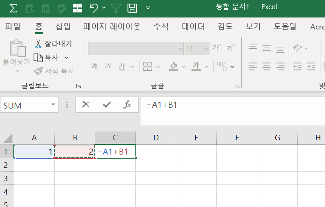Open Customize Quick Access Toolbar dropdown

point(148,8)
